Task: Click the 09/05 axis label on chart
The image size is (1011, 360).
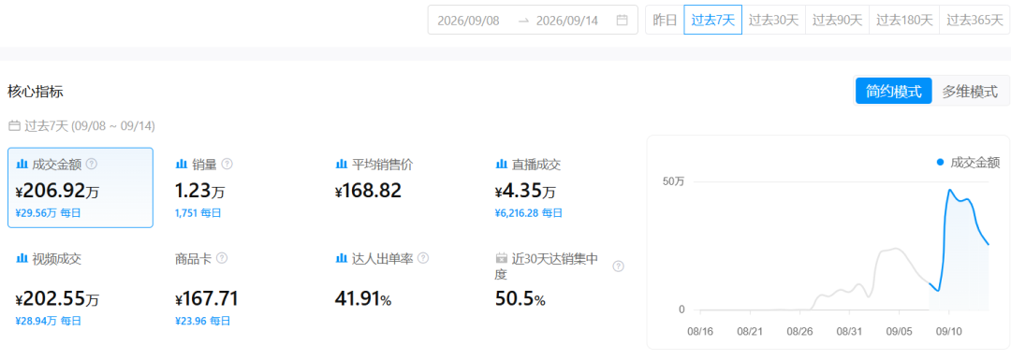Action: point(901,332)
